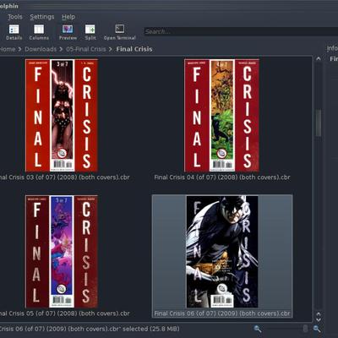Click filename Final Crisis 05 (of 07) (2008)

click(65, 313)
